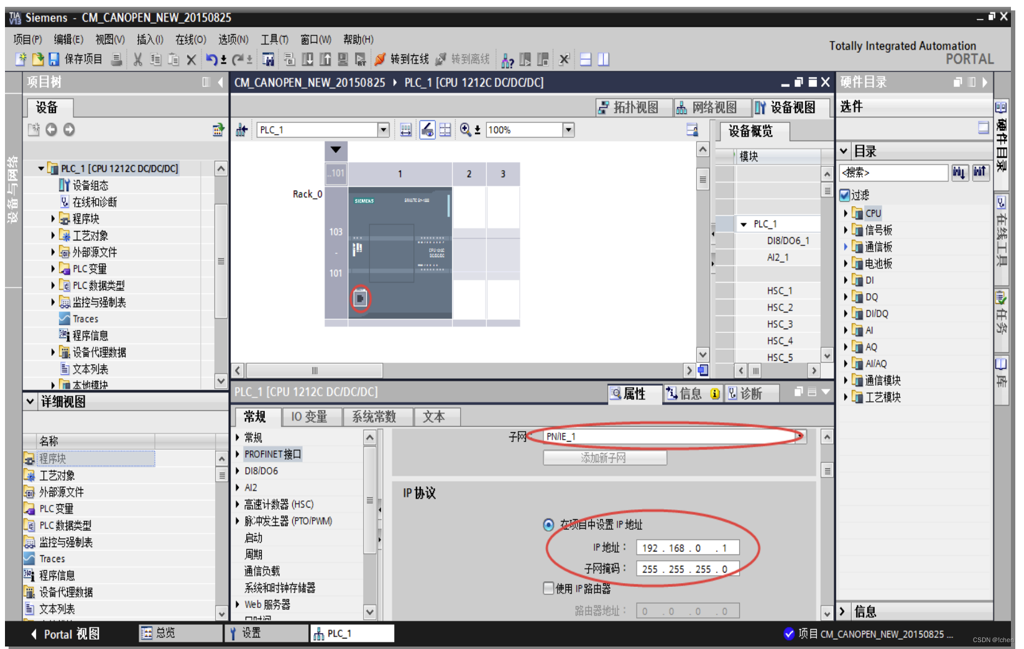Click the print icon in the toolbar

[116, 59]
